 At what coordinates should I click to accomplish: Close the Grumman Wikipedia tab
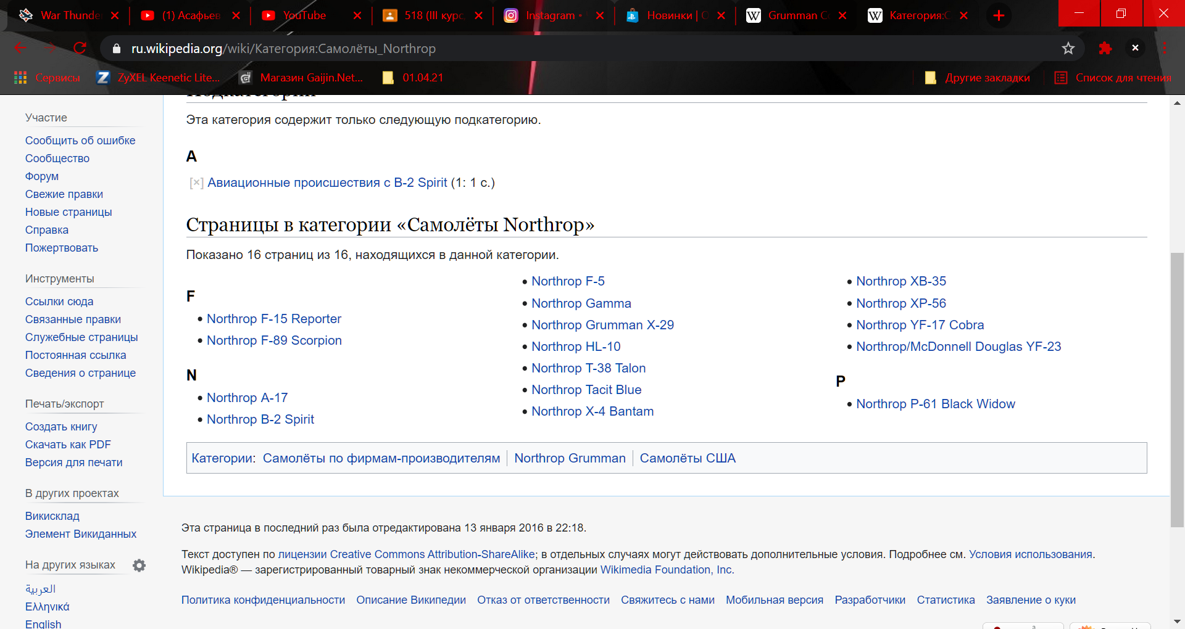[x=842, y=16]
